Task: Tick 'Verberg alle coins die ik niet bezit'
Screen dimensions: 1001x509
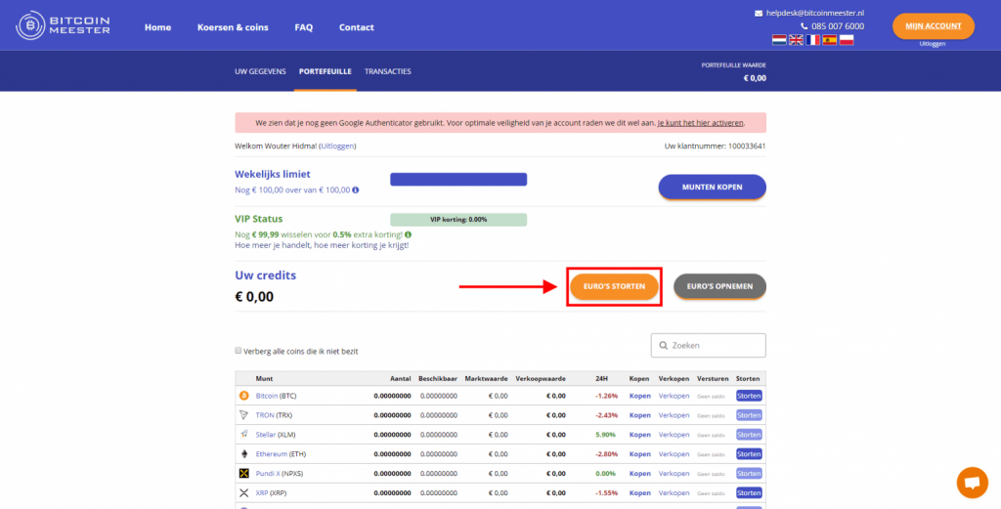Action: click(x=239, y=351)
